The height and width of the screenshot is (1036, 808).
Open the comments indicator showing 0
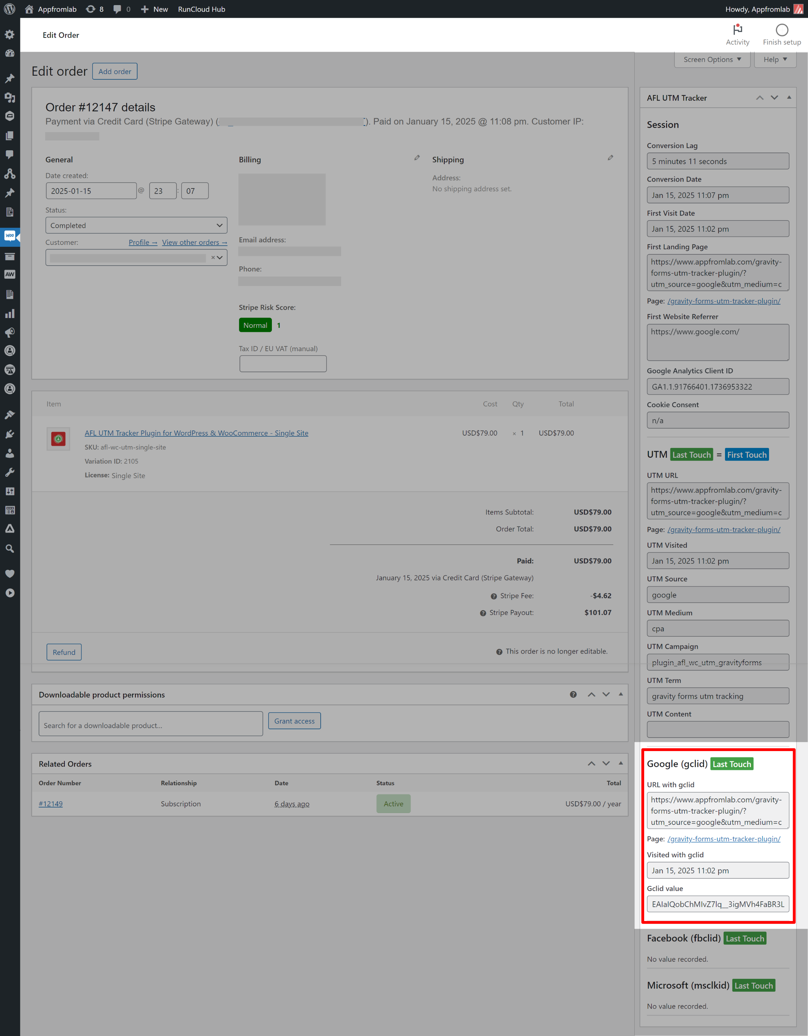(x=122, y=9)
